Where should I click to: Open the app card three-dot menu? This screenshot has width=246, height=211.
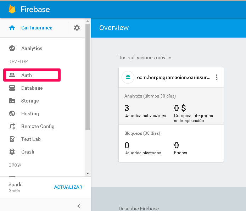[217, 77]
